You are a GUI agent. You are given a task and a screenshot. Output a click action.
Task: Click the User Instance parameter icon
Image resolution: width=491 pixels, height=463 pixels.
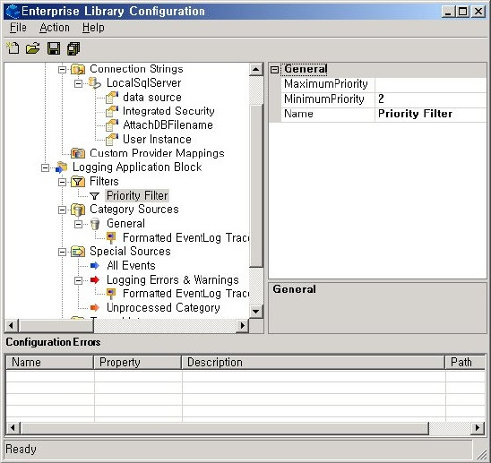[112, 140]
